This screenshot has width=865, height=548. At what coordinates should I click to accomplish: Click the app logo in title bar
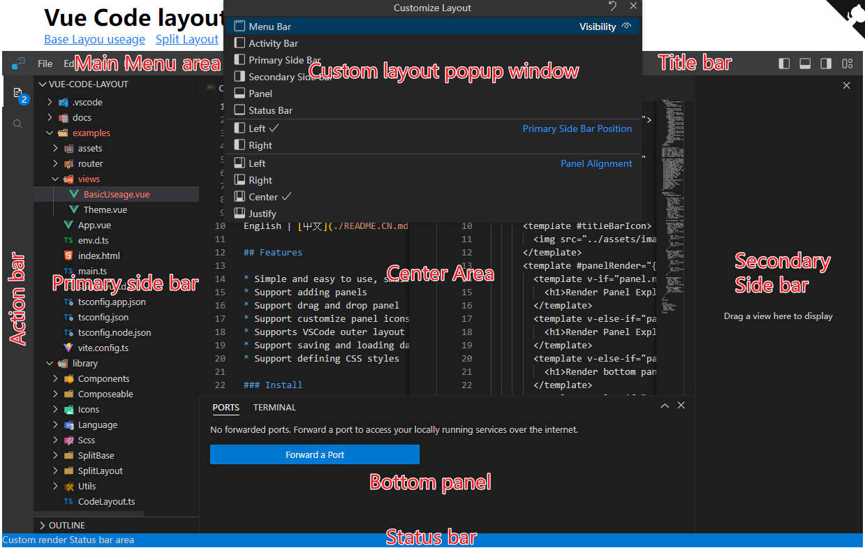coord(18,64)
